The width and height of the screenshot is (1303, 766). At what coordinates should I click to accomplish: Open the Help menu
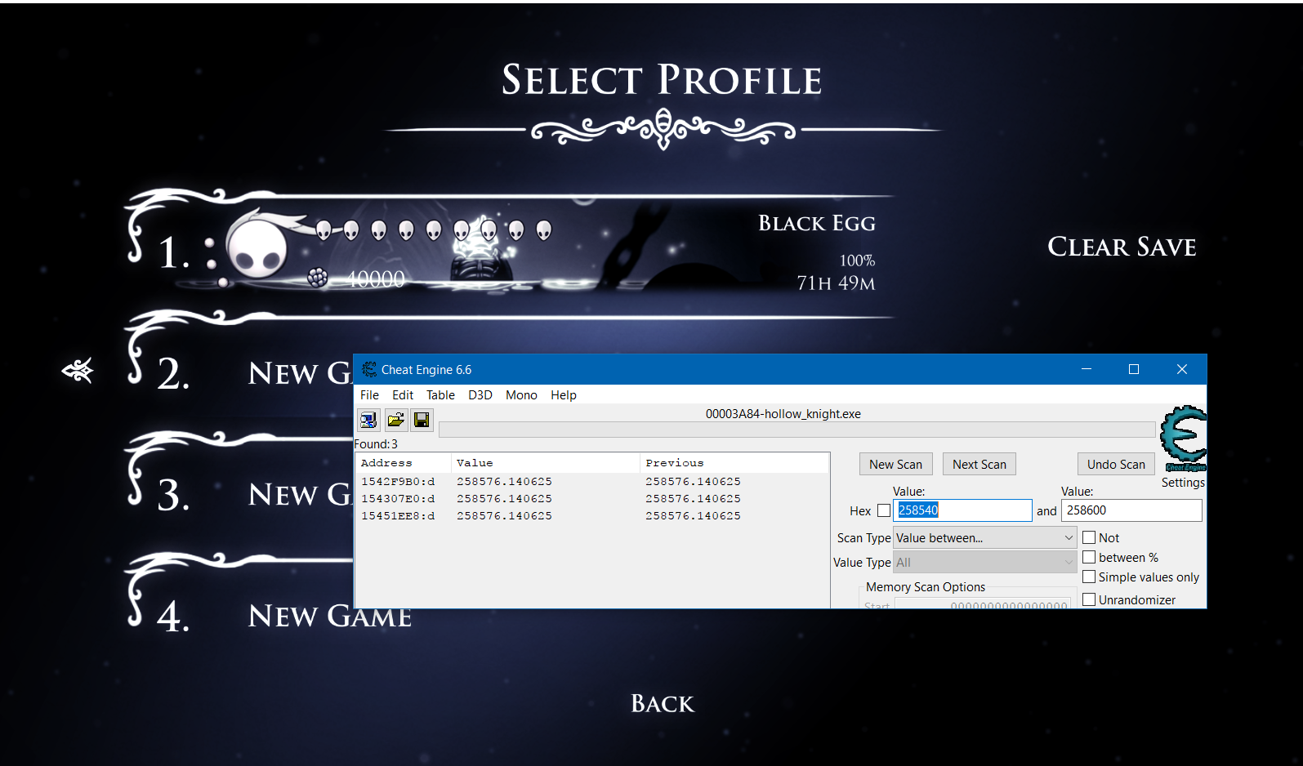tap(564, 394)
